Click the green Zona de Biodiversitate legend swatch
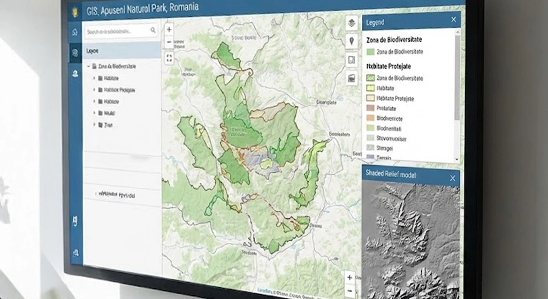 click(x=370, y=52)
